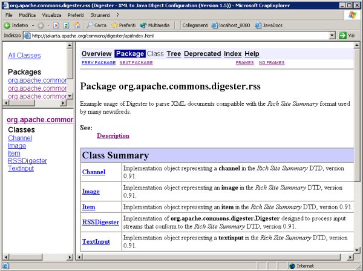Open the File menu

9,15
